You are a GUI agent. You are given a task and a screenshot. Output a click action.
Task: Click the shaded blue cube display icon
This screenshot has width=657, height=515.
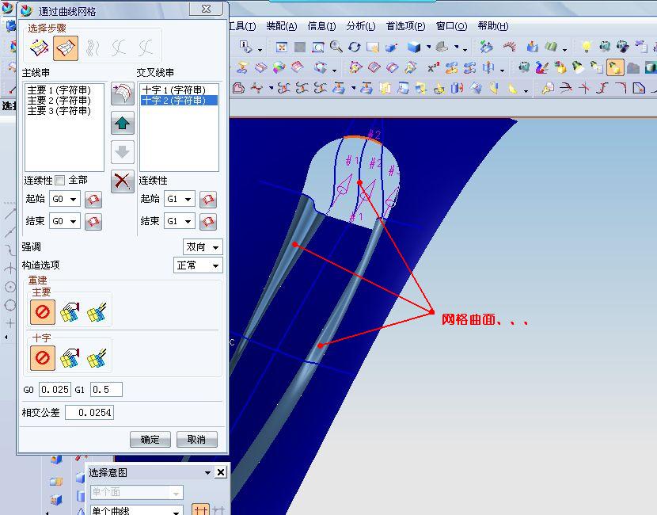(414, 47)
